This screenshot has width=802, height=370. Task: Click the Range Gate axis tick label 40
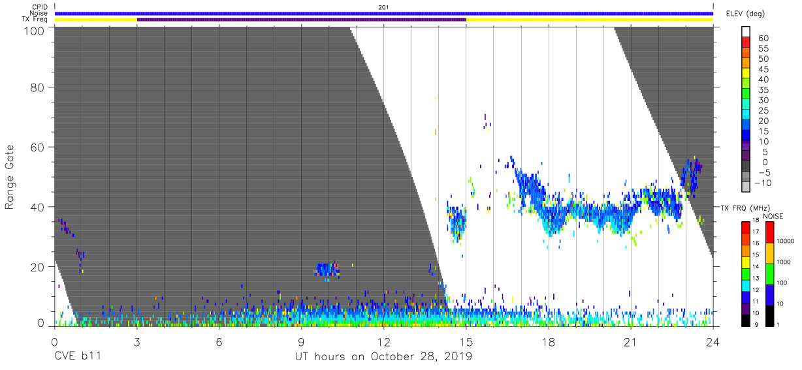click(x=39, y=207)
